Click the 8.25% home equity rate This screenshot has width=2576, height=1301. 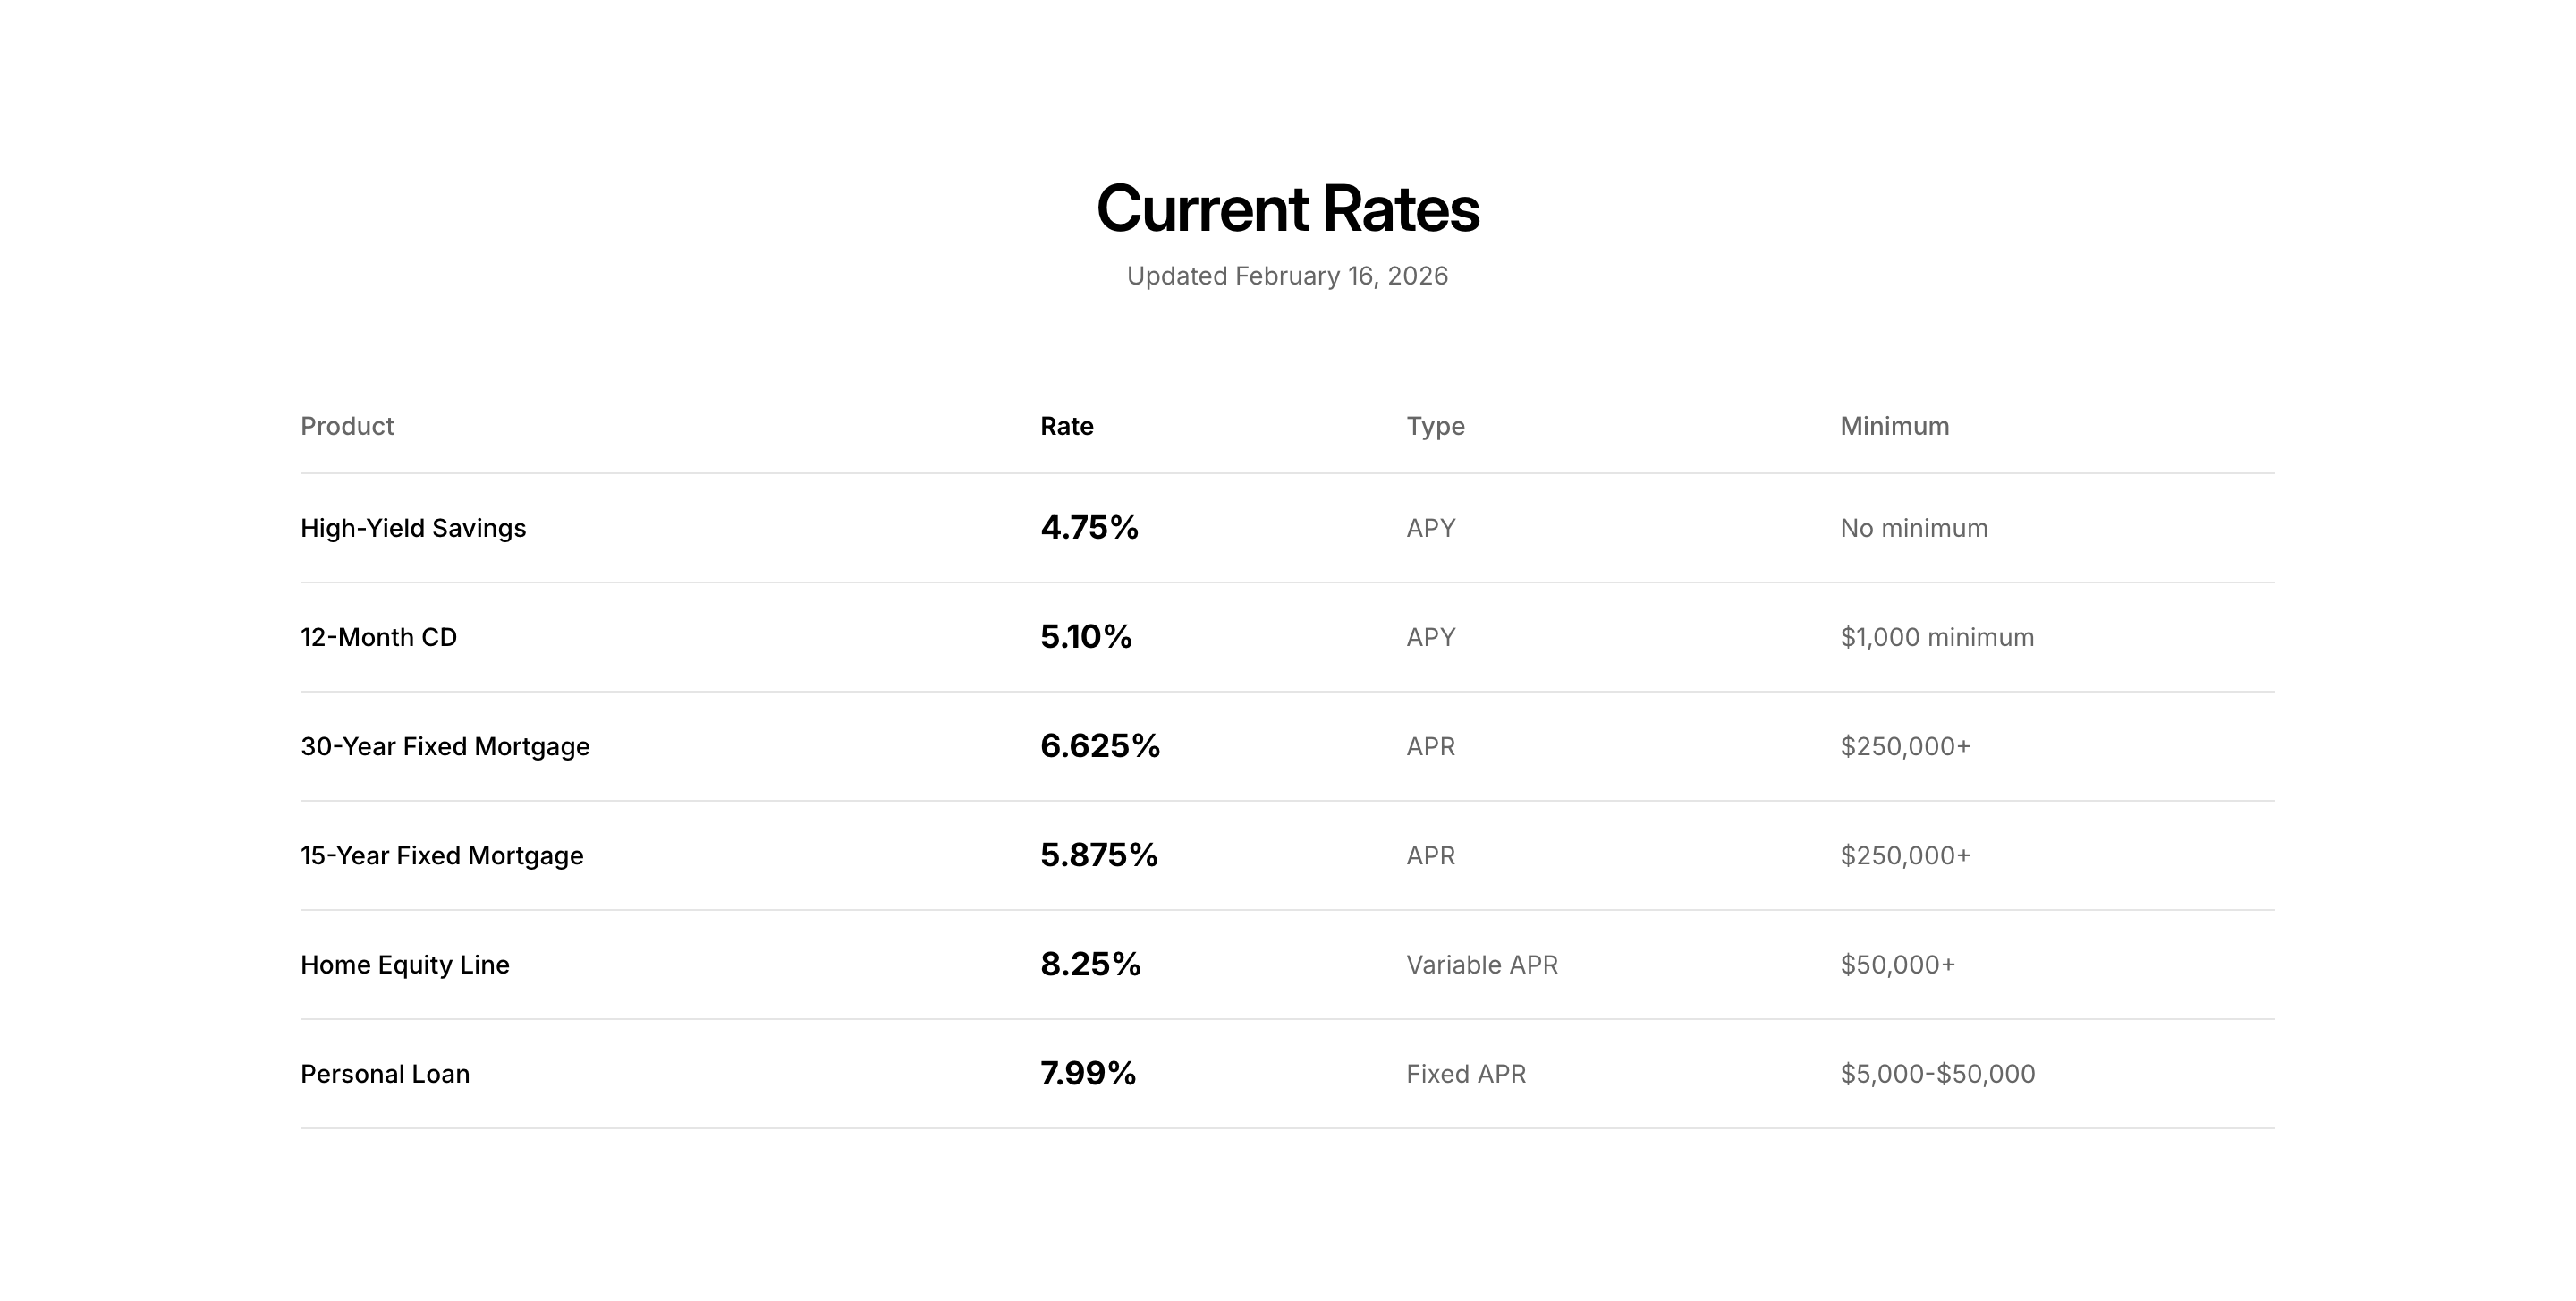point(1090,963)
